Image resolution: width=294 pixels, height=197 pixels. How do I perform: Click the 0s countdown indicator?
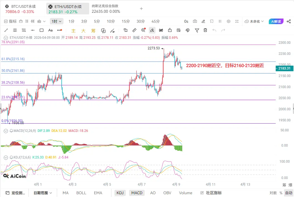coord(186,21)
